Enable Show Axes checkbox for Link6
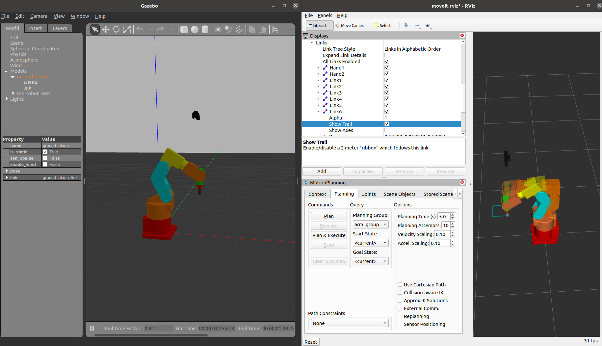The height and width of the screenshot is (346, 602). (387, 130)
